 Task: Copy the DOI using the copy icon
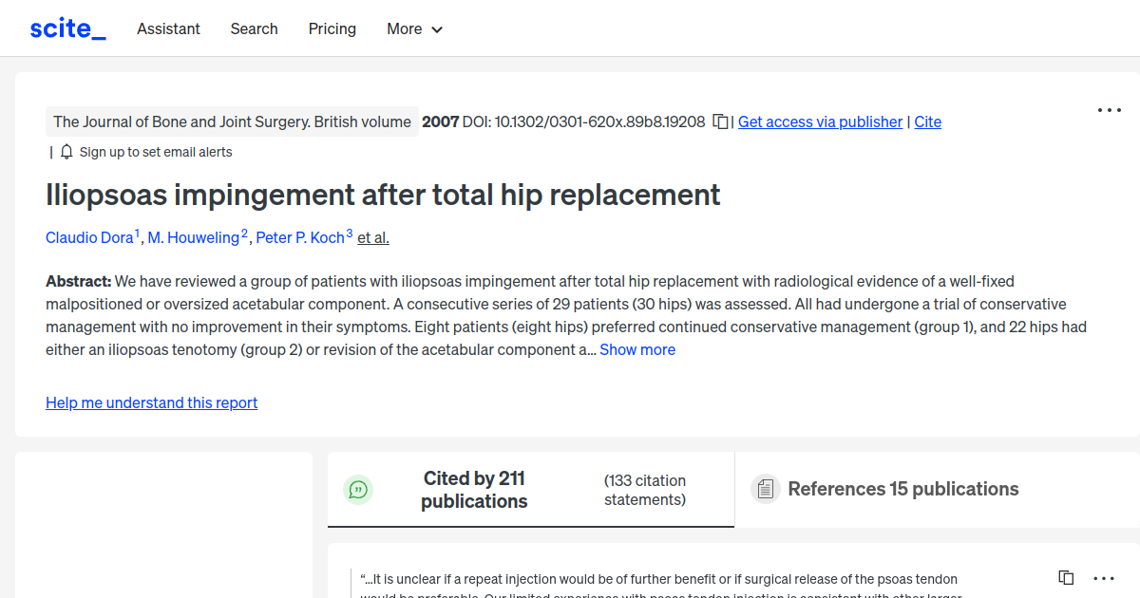pos(719,121)
